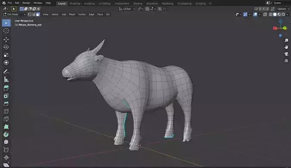Toggle X-ray view
The height and width of the screenshot is (168, 291).
(x=265, y=15)
